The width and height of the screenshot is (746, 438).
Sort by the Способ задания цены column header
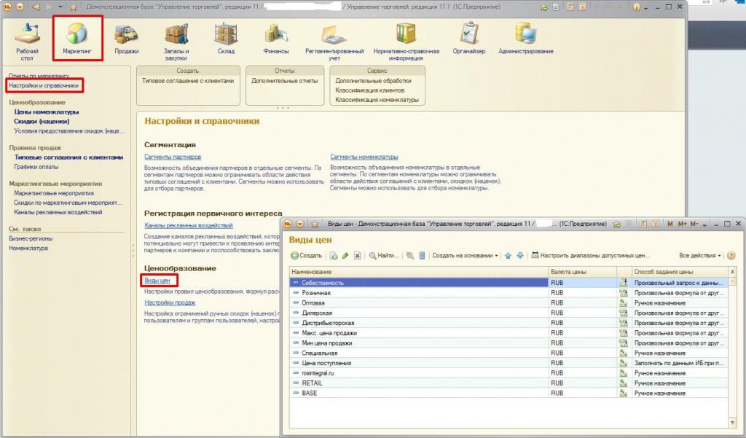point(679,272)
